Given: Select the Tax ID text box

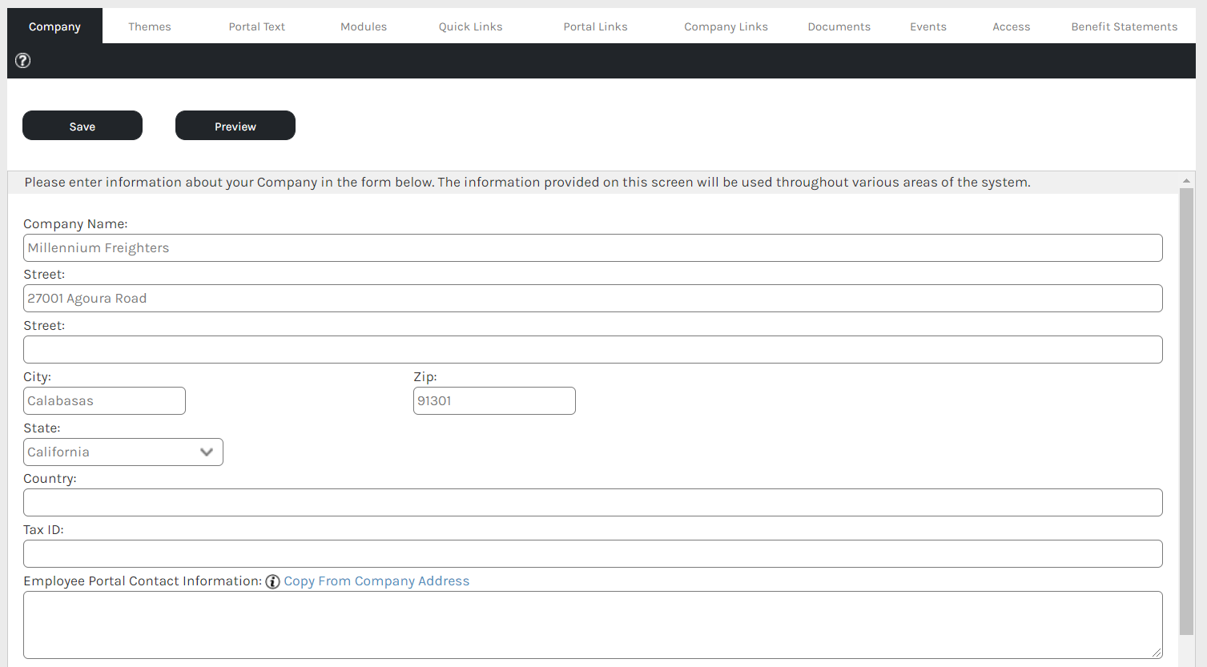Looking at the screenshot, I should tap(593, 554).
